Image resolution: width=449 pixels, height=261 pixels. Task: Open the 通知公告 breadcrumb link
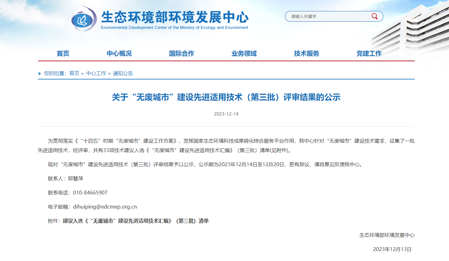click(123, 73)
